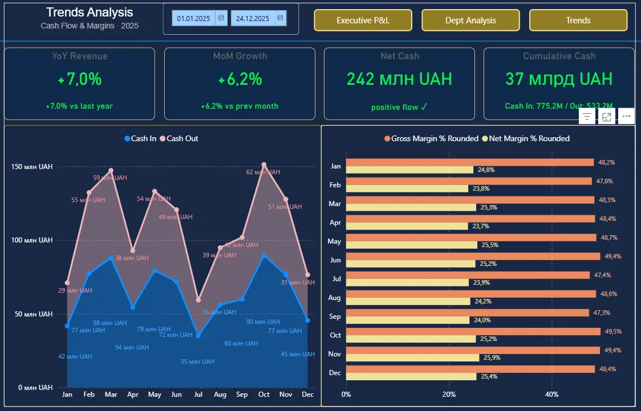Click the text +7,0% vs last year

[x=79, y=106]
